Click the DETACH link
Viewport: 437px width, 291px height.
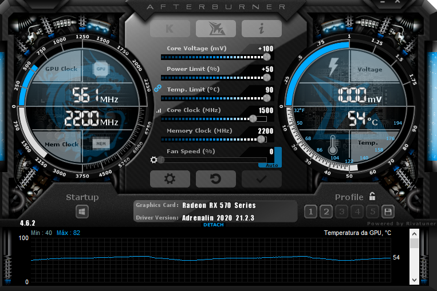coord(214,225)
